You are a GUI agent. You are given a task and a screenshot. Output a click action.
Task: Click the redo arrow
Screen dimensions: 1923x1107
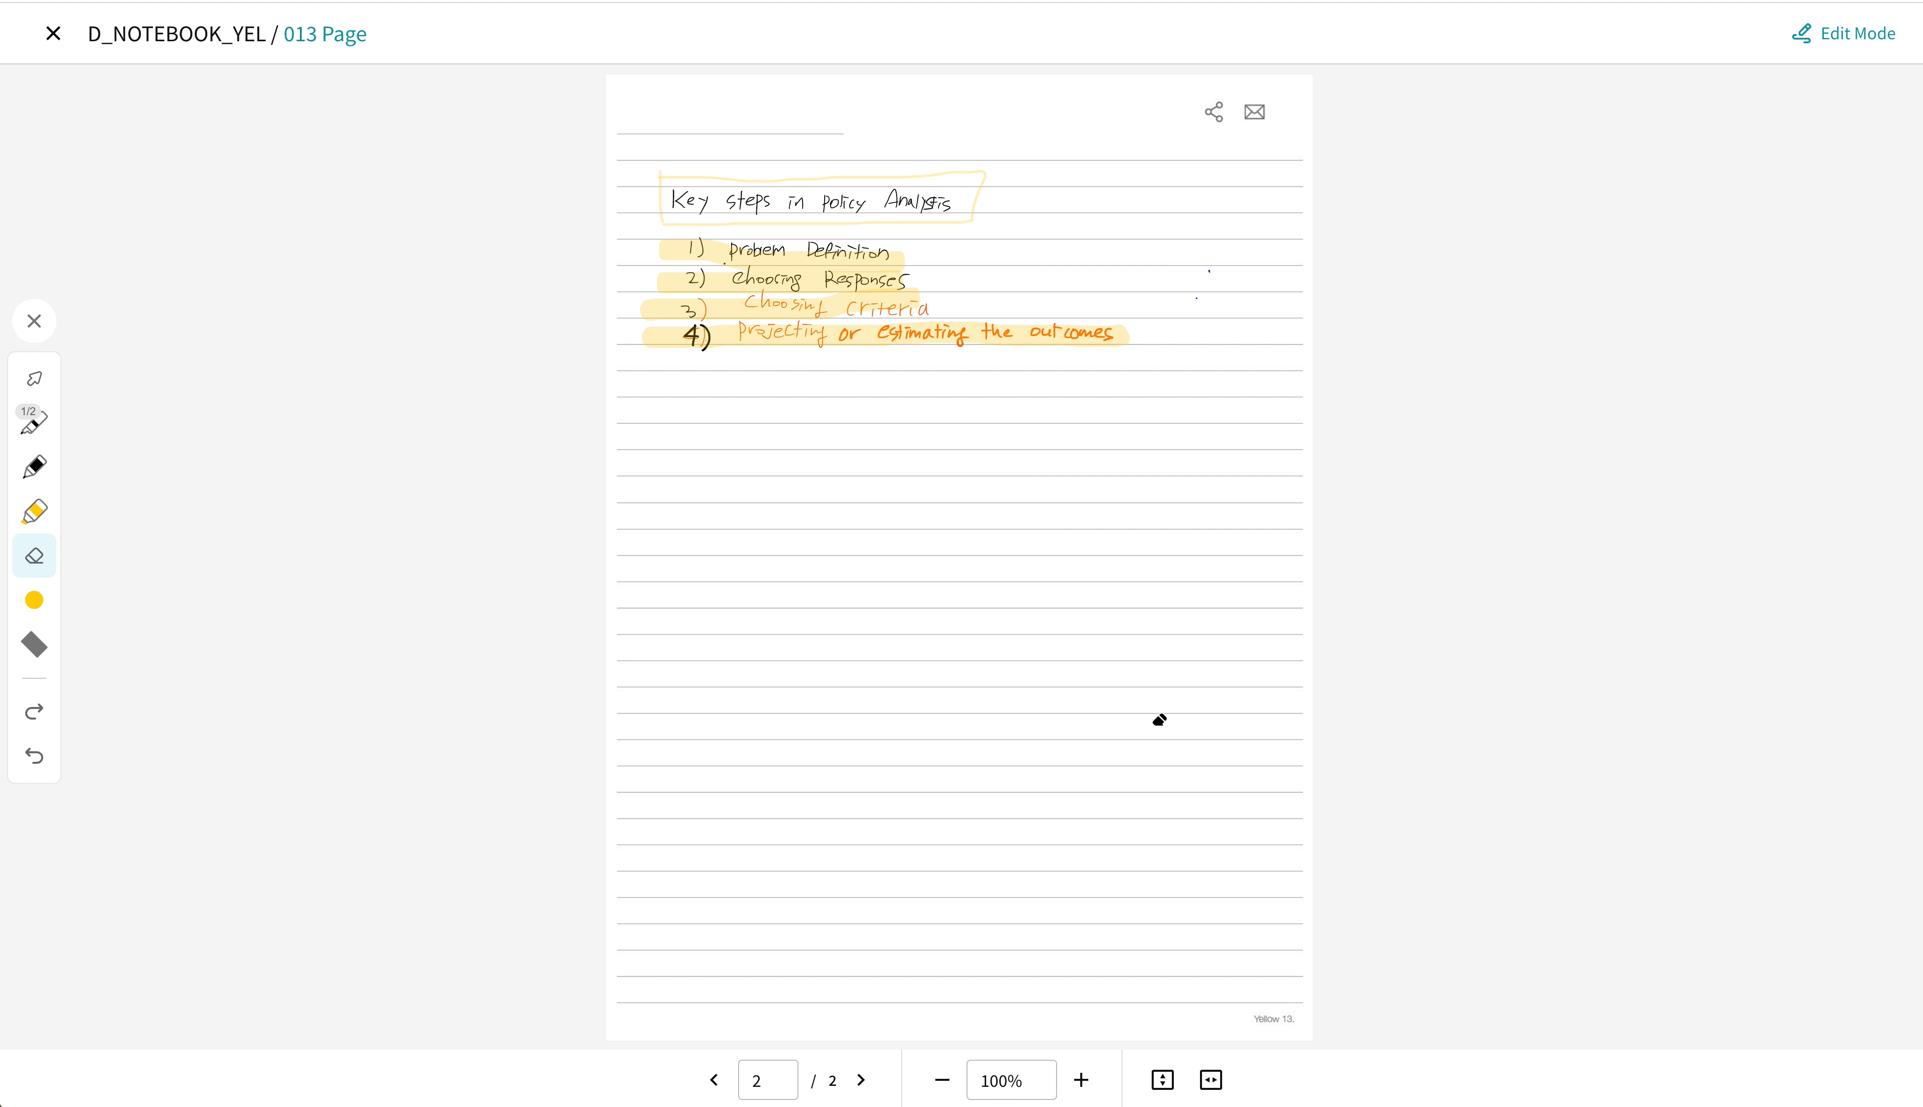coord(34,711)
